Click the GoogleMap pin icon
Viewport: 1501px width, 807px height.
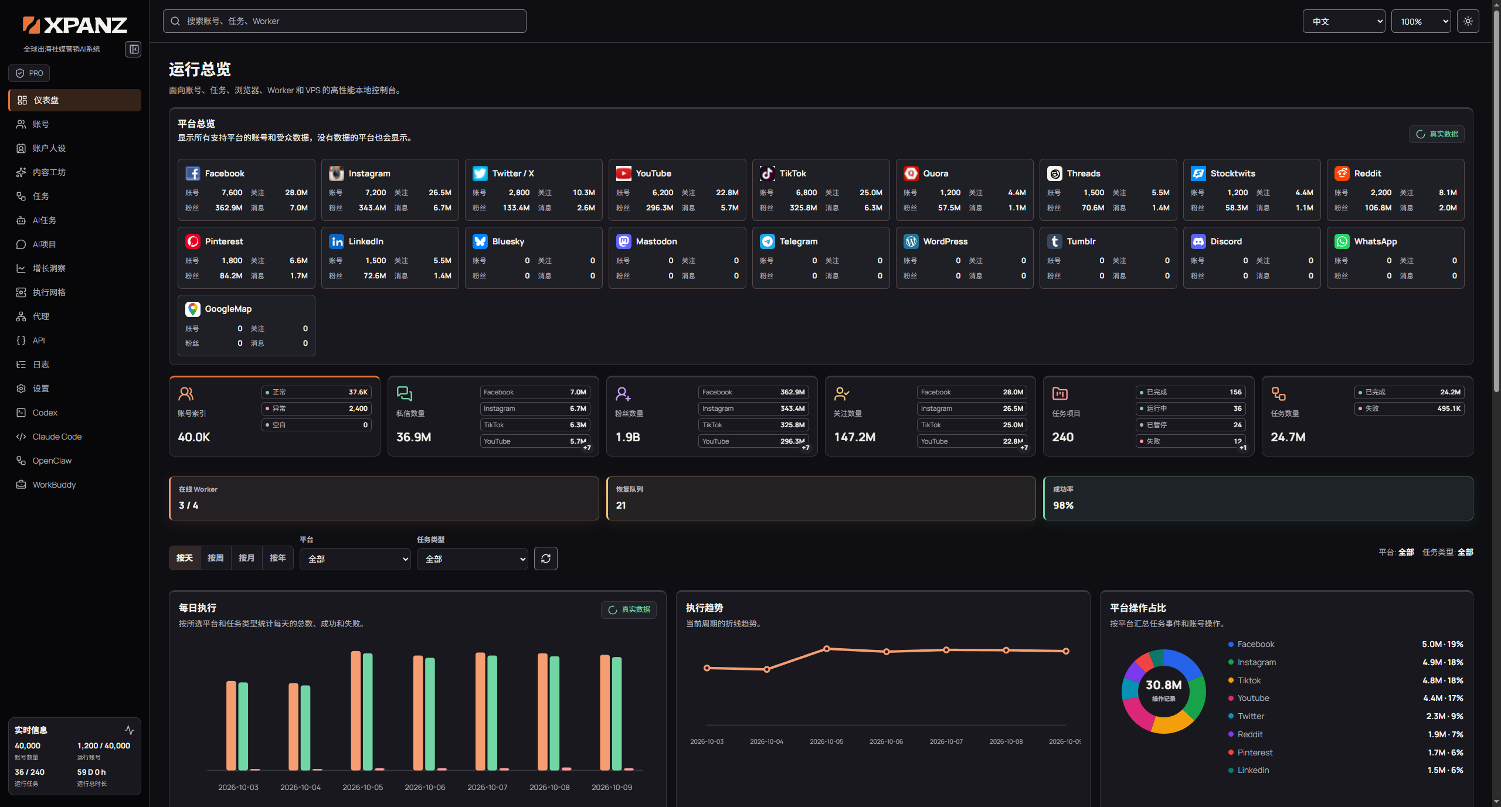pos(192,309)
